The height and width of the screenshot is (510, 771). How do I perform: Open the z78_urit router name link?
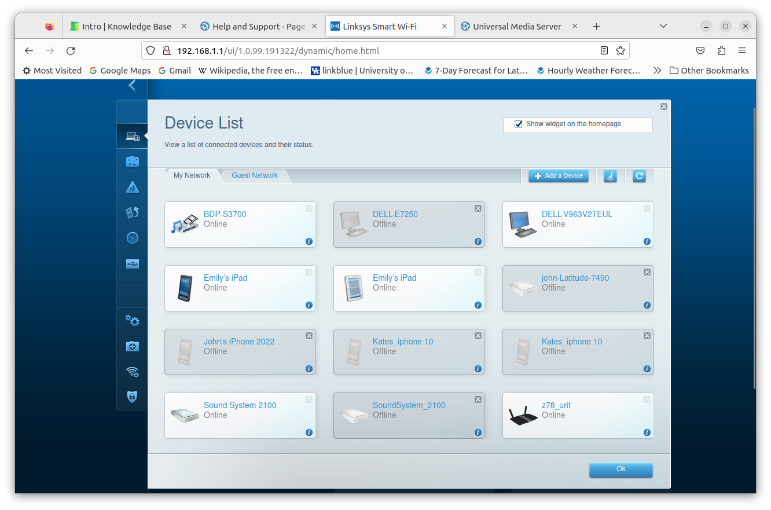[x=556, y=405]
